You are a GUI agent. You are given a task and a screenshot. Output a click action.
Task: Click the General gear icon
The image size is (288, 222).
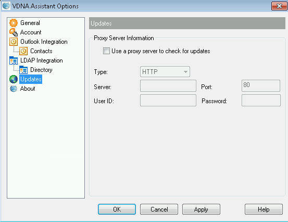point(14,23)
